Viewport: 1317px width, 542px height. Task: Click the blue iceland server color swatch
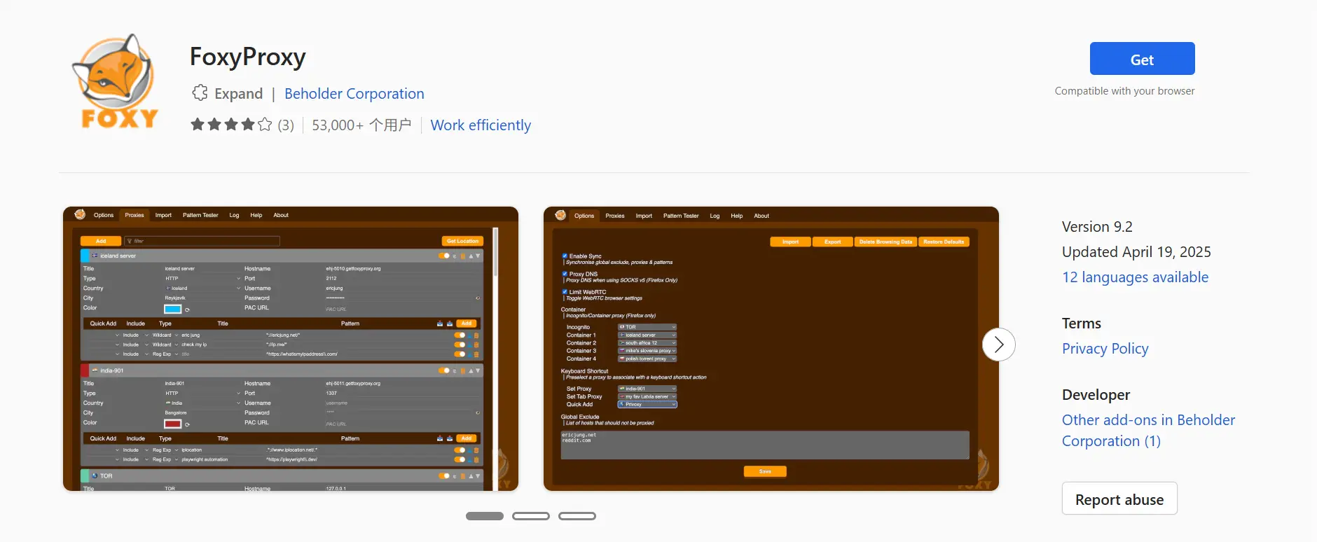(172, 309)
